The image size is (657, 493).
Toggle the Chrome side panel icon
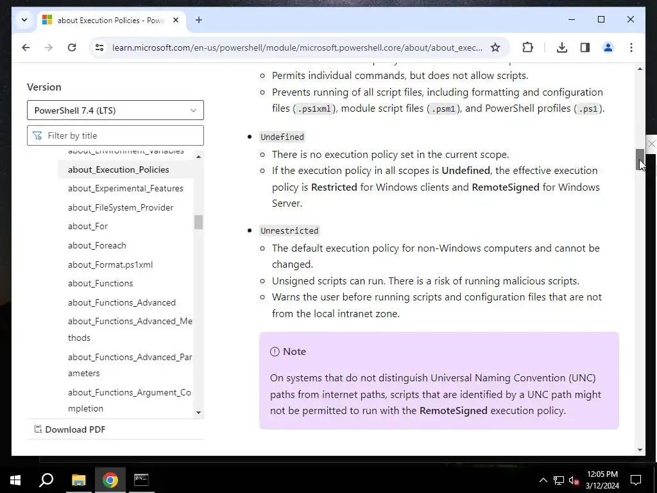pyautogui.click(x=585, y=48)
